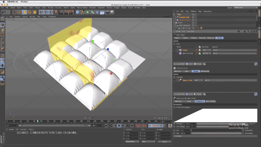Click the Camera icon in toolbar

[x=107, y=12]
